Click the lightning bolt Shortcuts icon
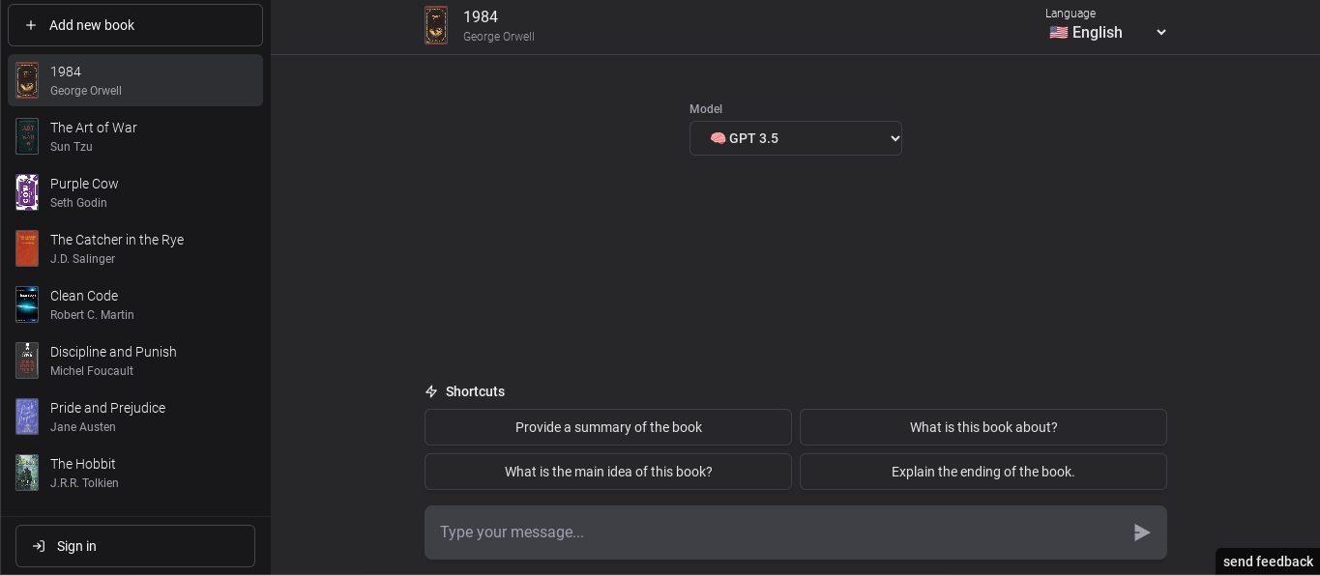The height and width of the screenshot is (576, 1320). 431,391
